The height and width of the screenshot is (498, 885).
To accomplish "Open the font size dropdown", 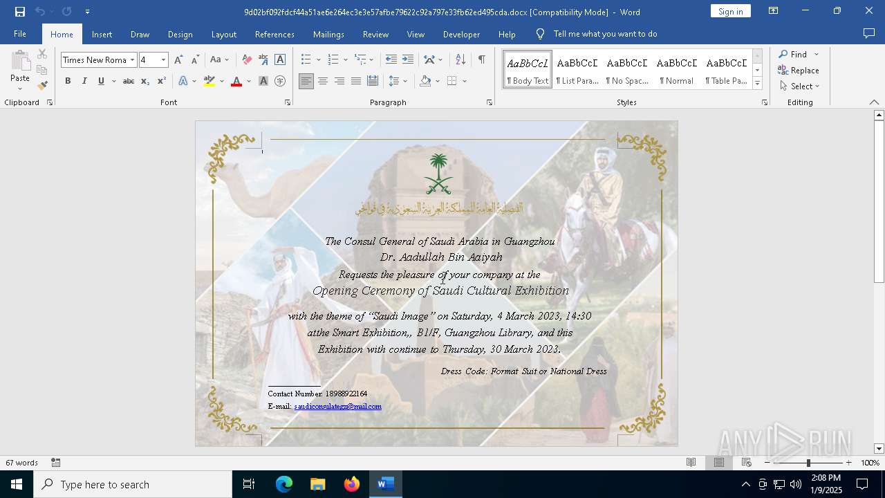I will coord(163,60).
